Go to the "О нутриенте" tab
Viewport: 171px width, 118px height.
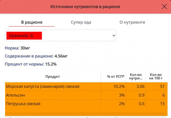(132, 22)
